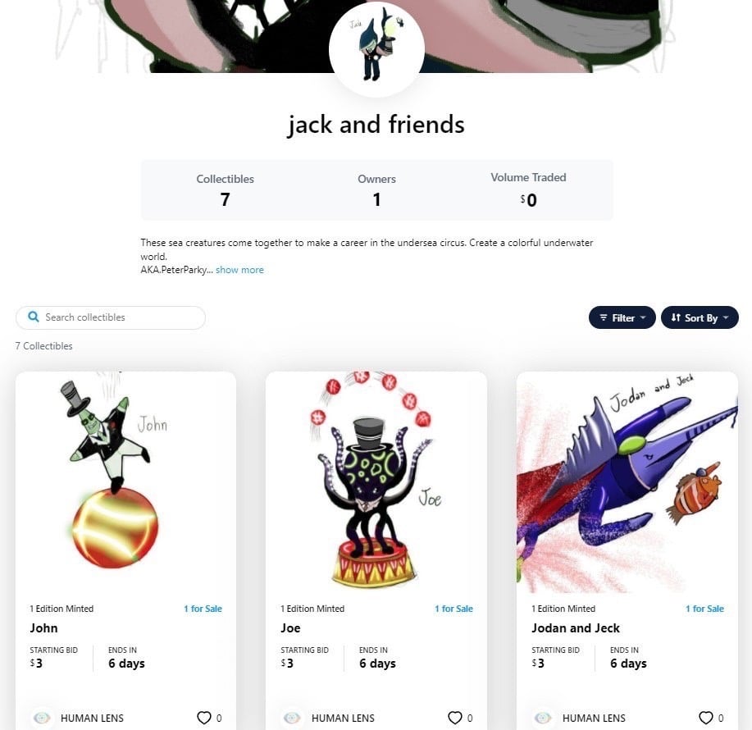Image resolution: width=752 pixels, height=730 pixels.
Task: Open the Sort By dropdown
Action: pos(700,317)
